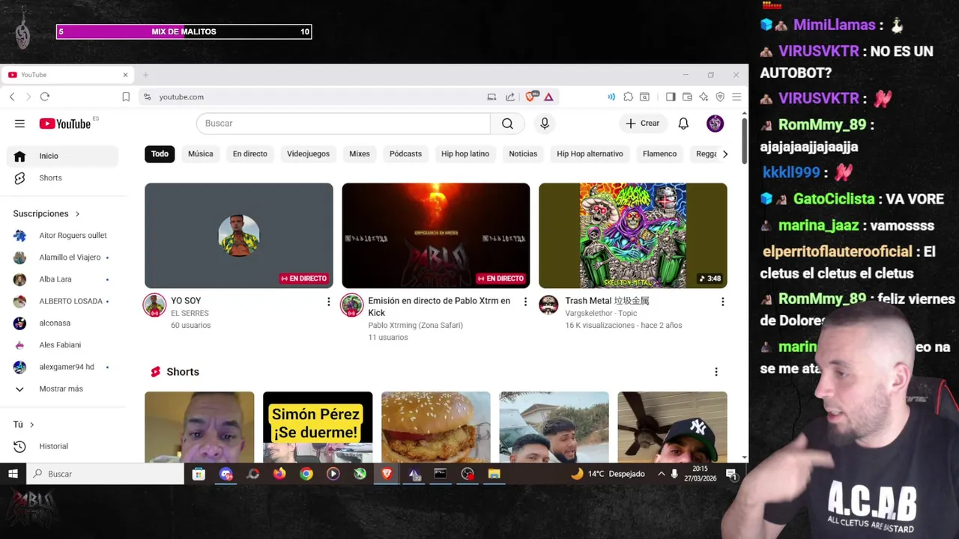
Task: Open Ales Fabiani subscription channel
Action: click(x=63, y=345)
